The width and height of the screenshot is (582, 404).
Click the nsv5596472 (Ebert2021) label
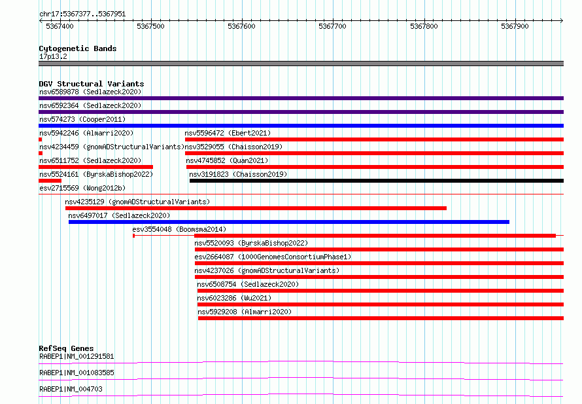click(x=228, y=133)
